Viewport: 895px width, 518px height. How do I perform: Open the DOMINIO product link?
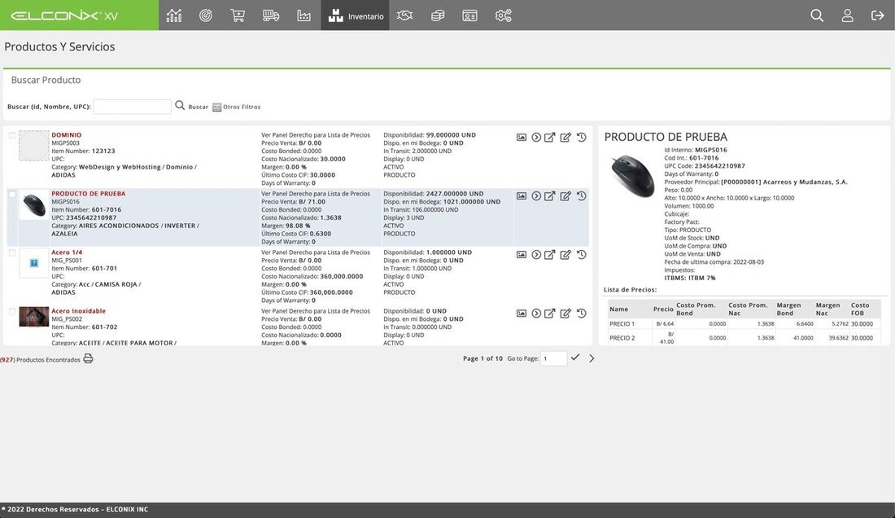[66, 134]
